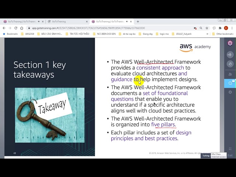236x177 pixels.
Task: Open the 151117_Xulyanh bookmark folder
Action: 182,34
